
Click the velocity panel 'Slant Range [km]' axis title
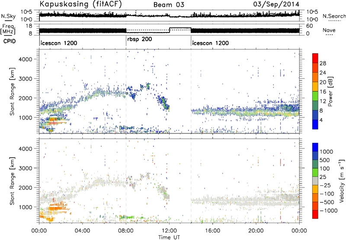[12, 181]
